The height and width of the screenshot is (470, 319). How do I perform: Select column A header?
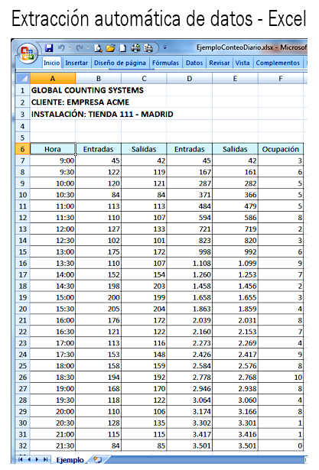(53, 79)
